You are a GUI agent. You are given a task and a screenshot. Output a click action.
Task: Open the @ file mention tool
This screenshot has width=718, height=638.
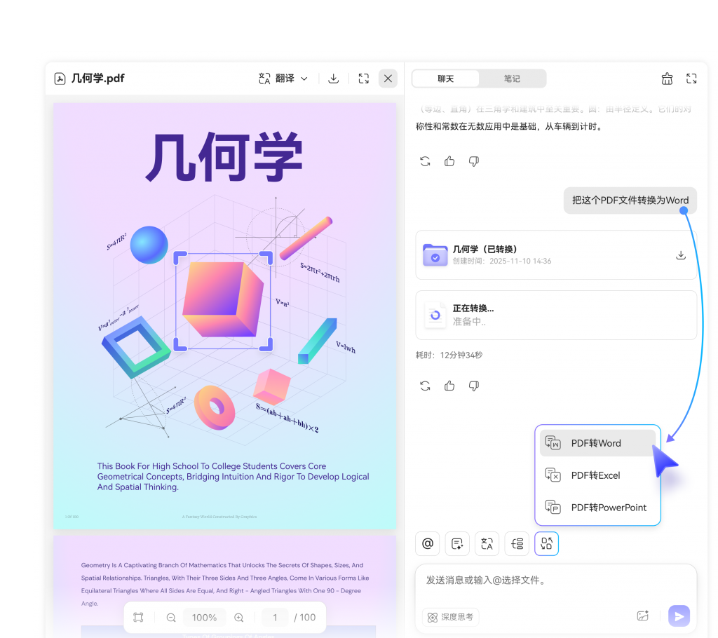pos(427,543)
